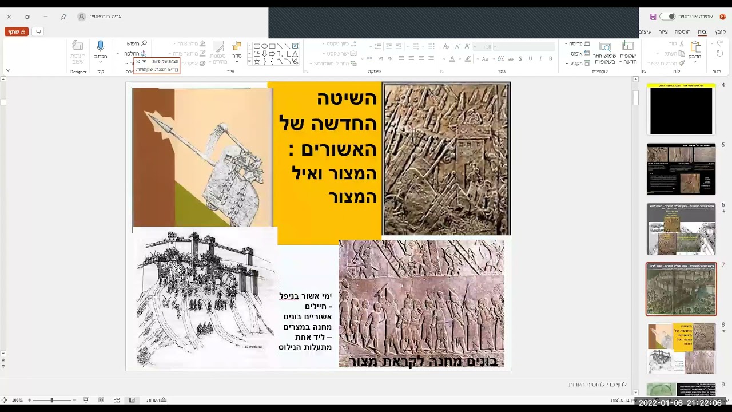This screenshot has height=412, width=732.
Task: Click the Search (חיפוש) magnifier
Action: coord(144,43)
